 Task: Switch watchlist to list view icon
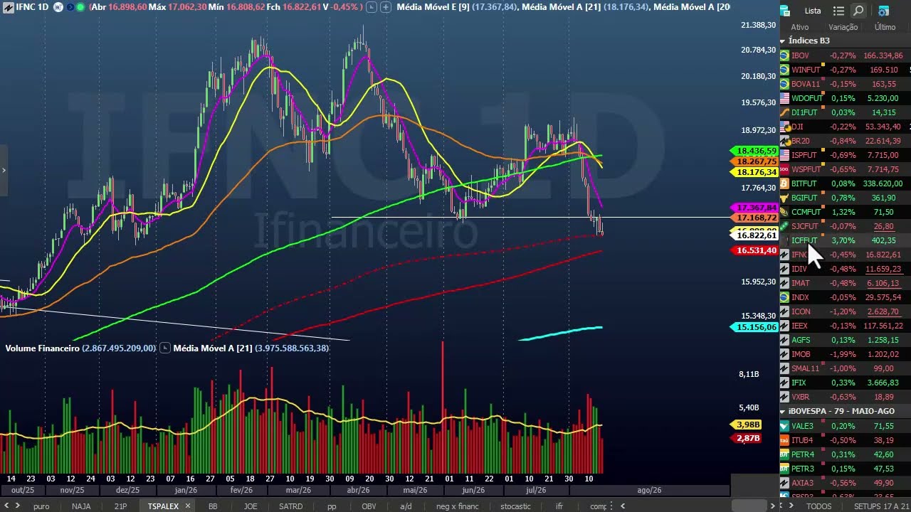[838, 11]
